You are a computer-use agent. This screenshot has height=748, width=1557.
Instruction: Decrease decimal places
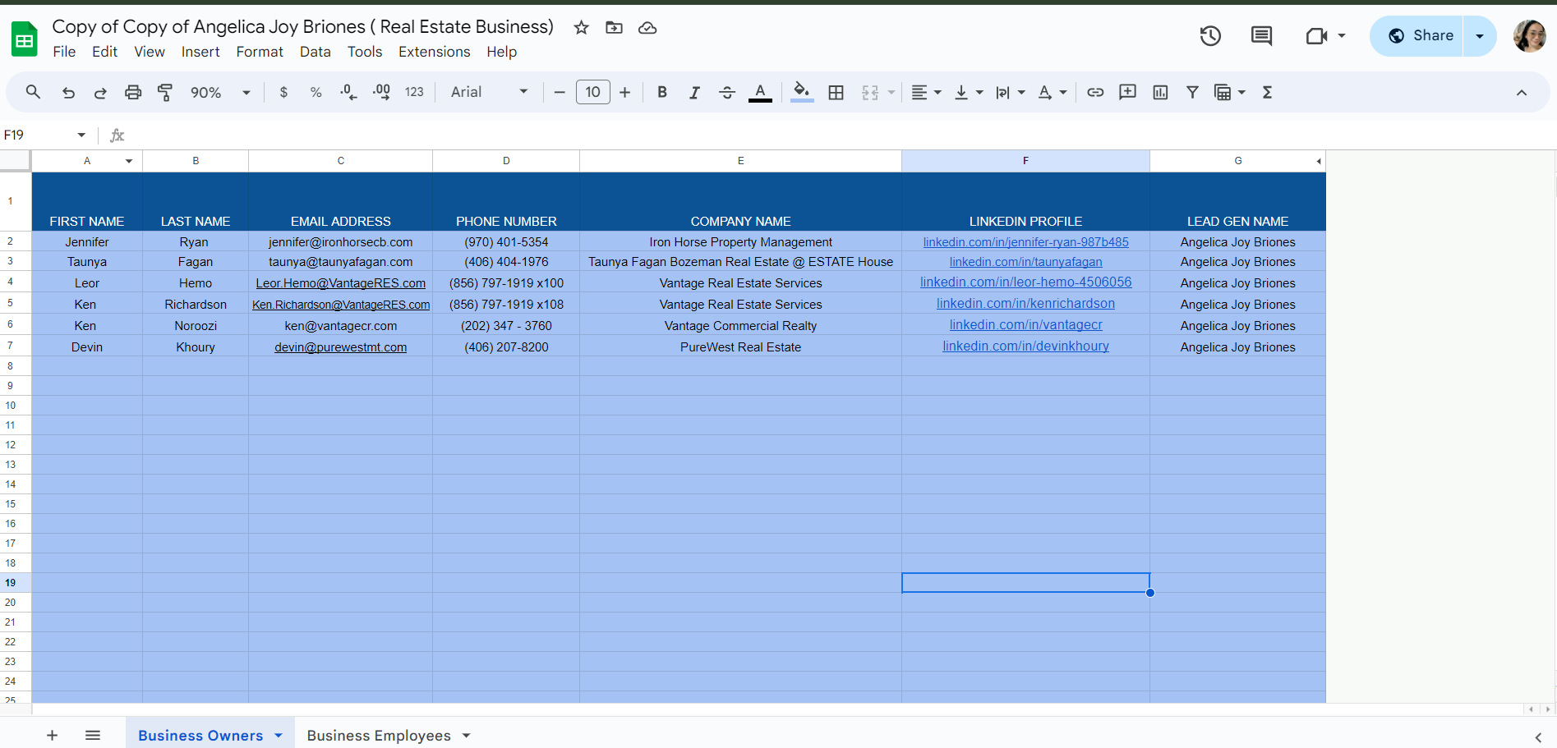pyautogui.click(x=348, y=92)
